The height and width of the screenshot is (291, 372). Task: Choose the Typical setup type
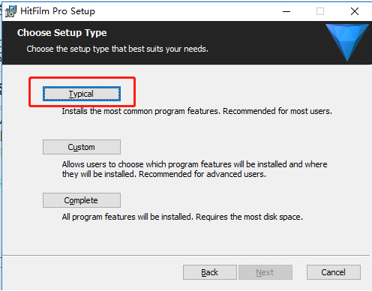click(82, 94)
